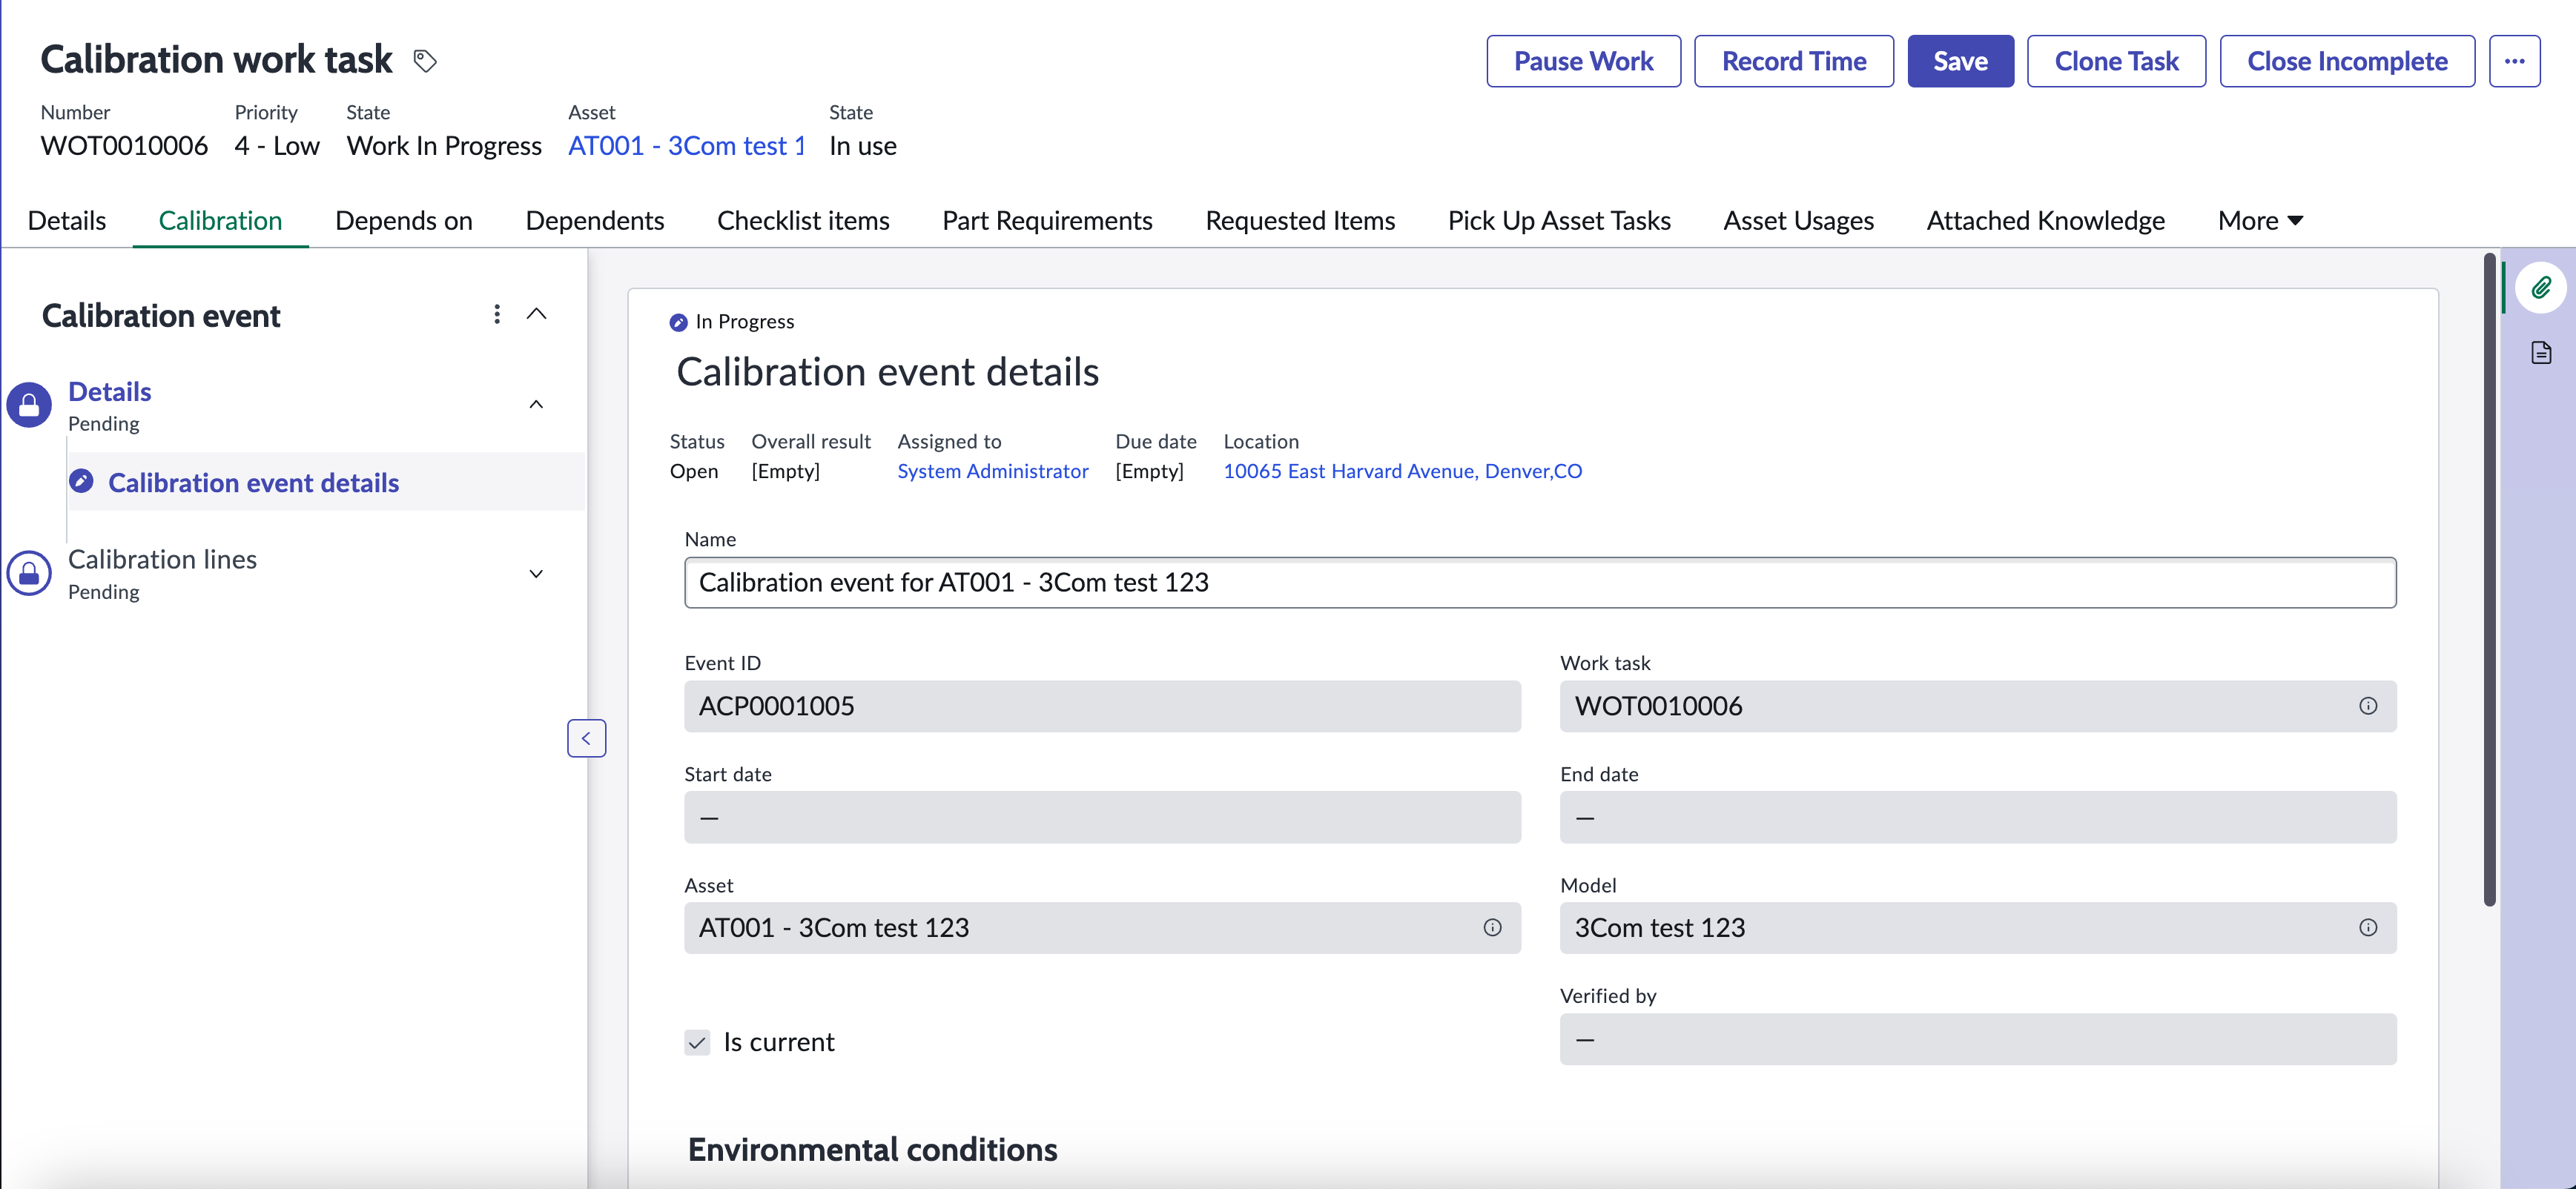
Task: Click the Details lock icon in playbook
Action: (x=29, y=405)
